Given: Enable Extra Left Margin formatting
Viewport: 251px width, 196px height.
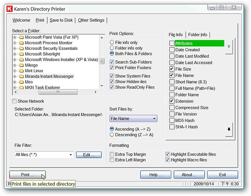Looking at the screenshot, I should point(112,160).
